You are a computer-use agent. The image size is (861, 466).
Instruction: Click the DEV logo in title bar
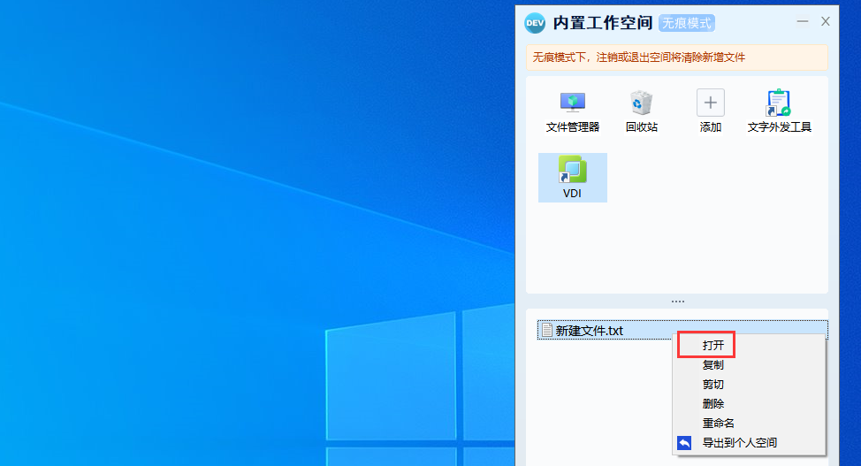coord(535,23)
